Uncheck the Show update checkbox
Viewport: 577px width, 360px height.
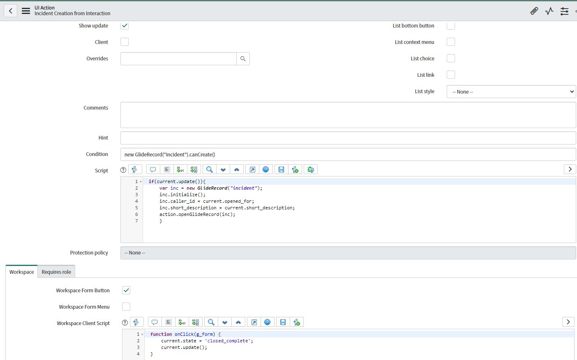pos(125,25)
